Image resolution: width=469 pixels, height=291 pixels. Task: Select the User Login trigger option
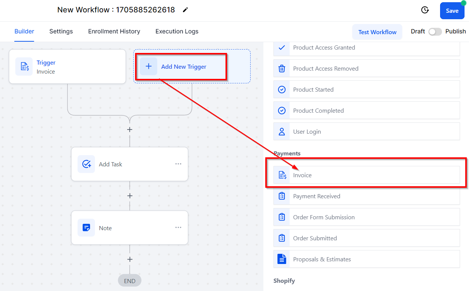(x=367, y=131)
